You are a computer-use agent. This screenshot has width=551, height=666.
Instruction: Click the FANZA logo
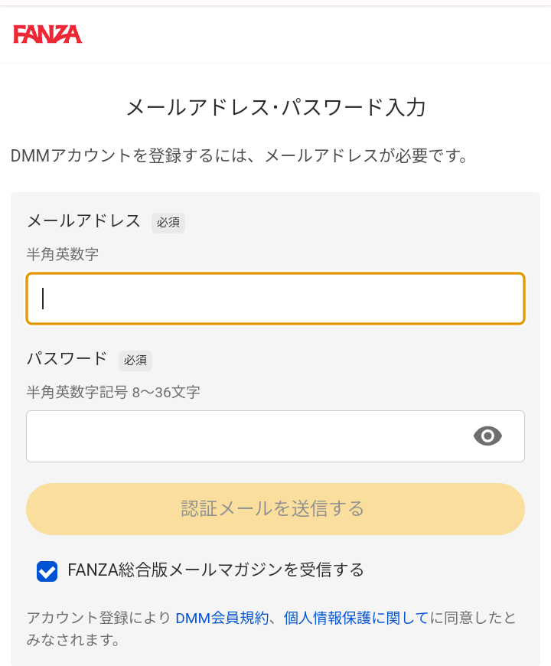tap(47, 34)
